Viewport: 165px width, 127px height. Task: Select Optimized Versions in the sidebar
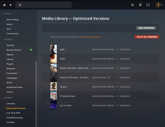pos(16,108)
